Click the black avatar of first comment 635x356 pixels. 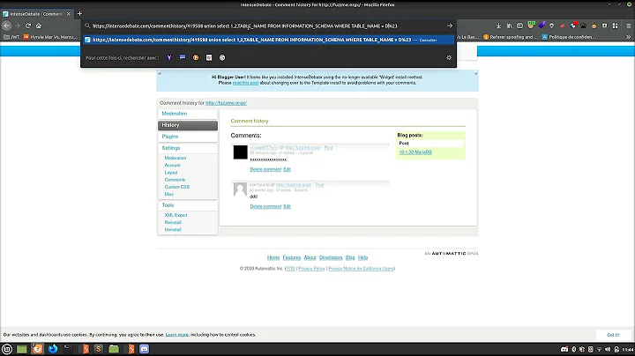click(x=240, y=152)
